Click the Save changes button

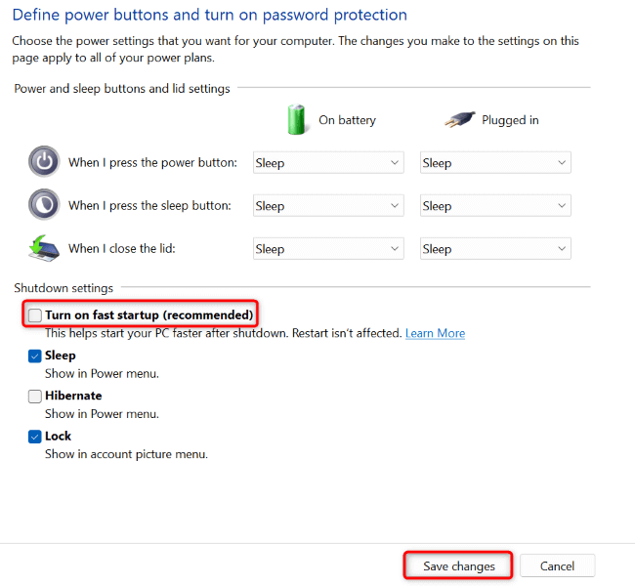tap(458, 565)
